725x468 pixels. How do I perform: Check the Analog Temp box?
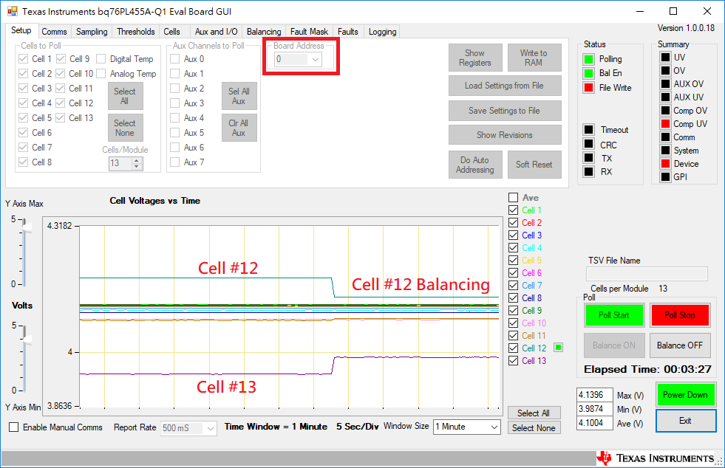coord(101,74)
